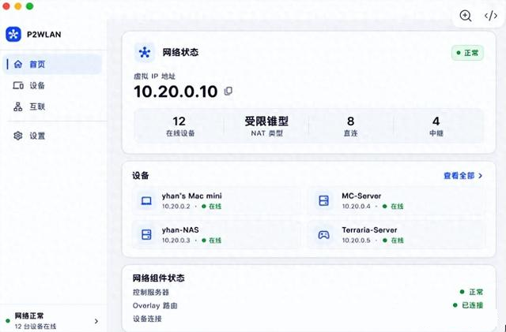The height and width of the screenshot is (332, 506).
Task: Click the 控制服务器 component row
Action: pos(308,292)
